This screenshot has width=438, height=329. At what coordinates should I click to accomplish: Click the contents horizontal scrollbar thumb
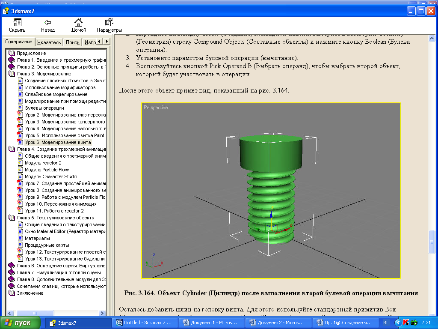point(35,313)
